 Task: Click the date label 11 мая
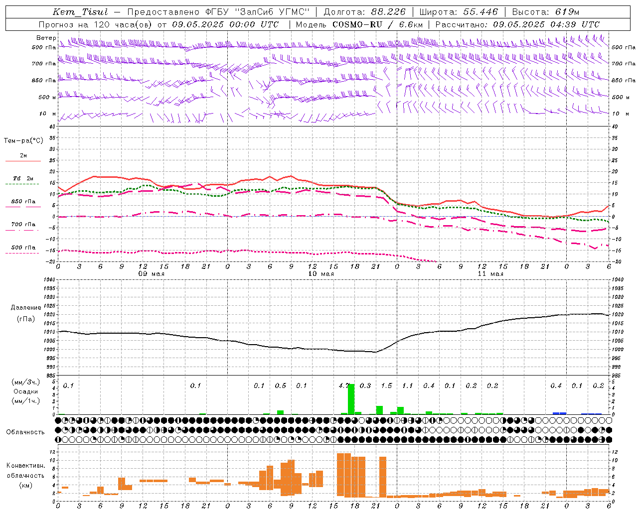(x=490, y=274)
